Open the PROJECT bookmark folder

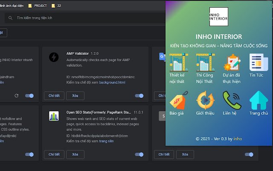[38, 6]
